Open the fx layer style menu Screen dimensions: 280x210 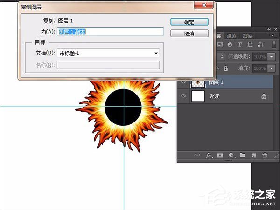click(x=210, y=155)
